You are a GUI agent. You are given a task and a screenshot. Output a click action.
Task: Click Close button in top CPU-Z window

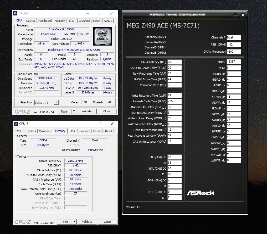[x=107, y=111]
